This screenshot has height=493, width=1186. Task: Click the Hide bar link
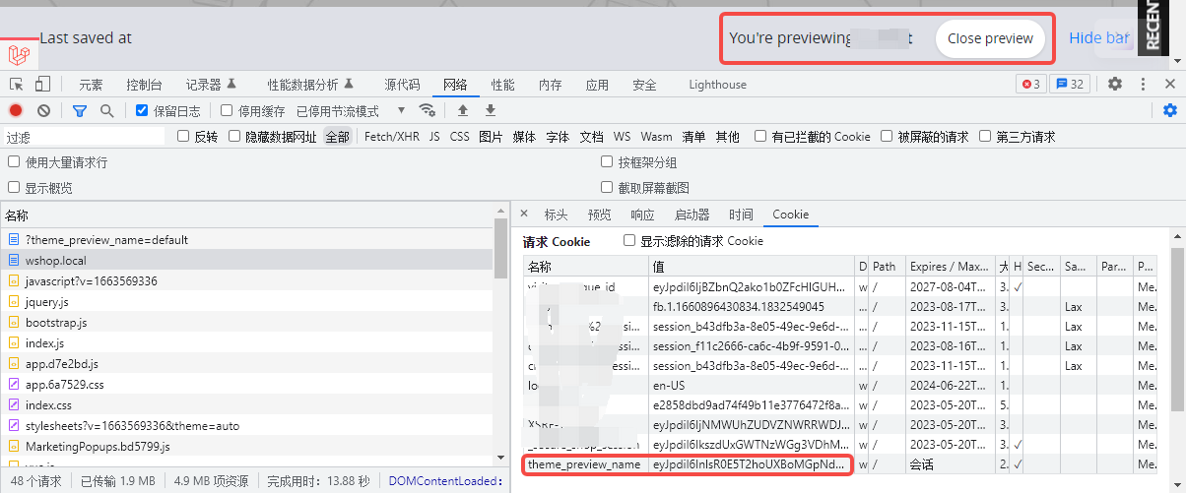point(1099,38)
